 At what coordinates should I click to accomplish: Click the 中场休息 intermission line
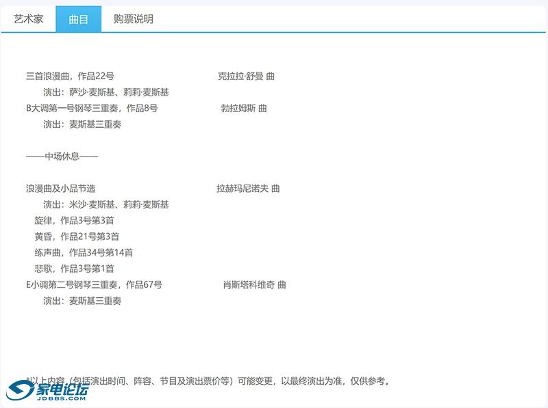point(62,156)
